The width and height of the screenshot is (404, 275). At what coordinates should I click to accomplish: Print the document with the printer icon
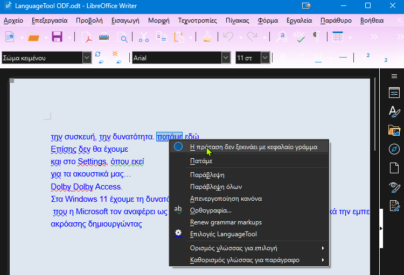(x=104, y=37)
